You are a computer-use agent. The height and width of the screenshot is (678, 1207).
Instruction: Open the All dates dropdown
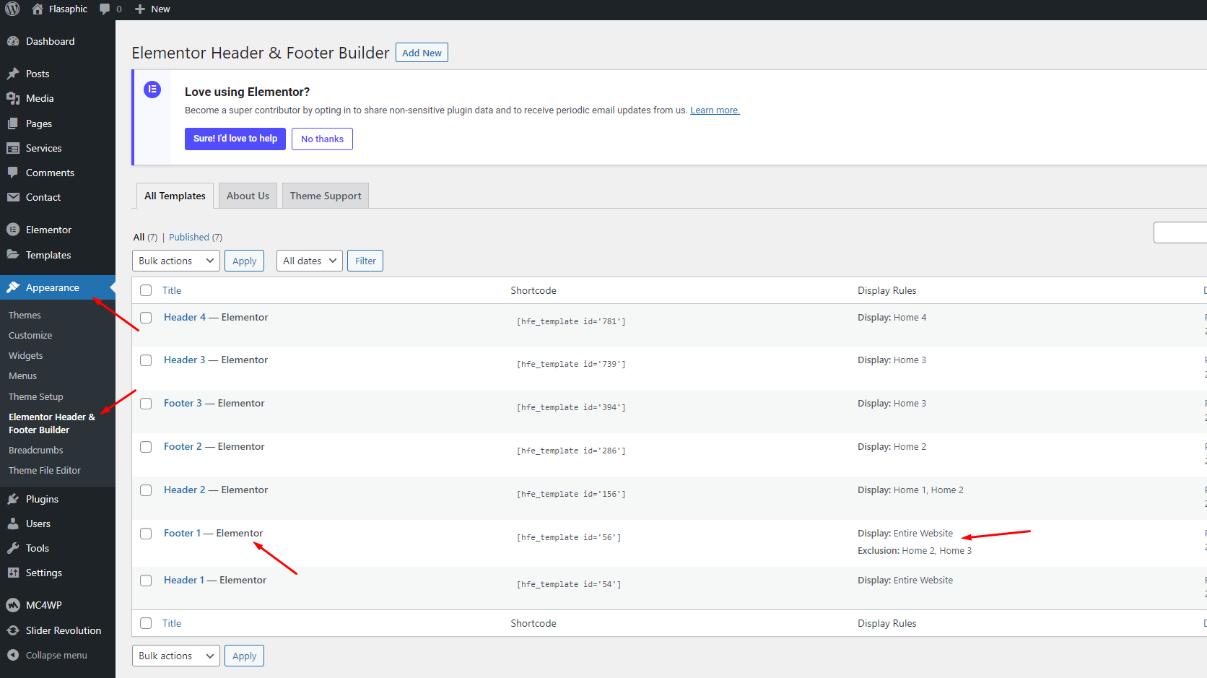[310, 261]
